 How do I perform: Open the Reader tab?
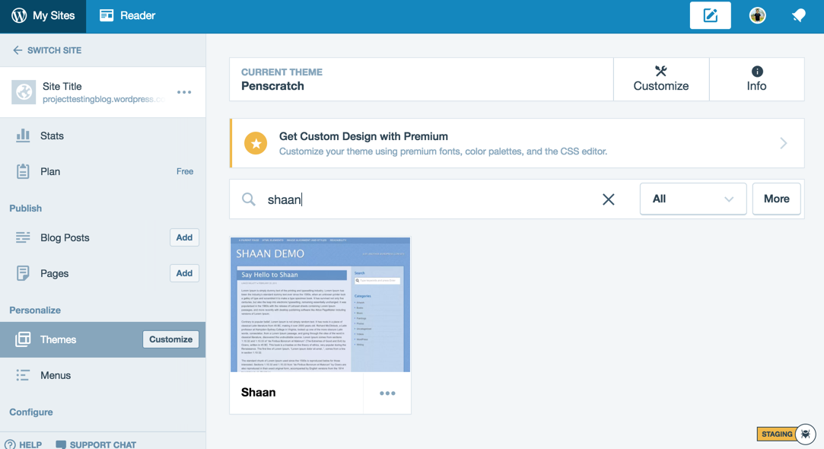128,16
